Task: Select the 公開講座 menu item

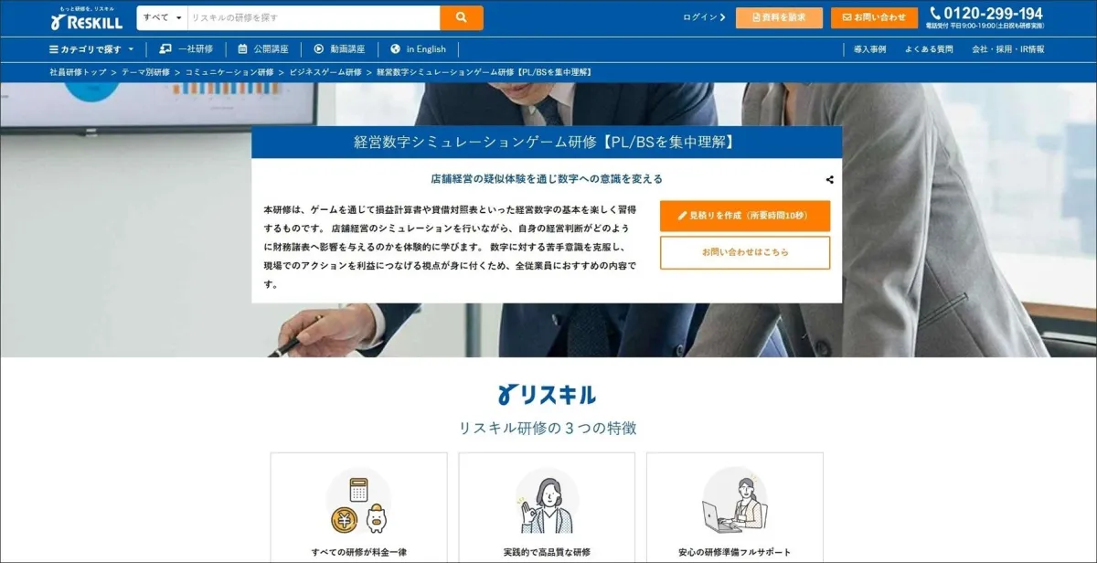Action: coord(263,49)
